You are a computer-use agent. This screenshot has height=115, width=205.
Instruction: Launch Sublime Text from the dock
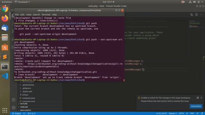coord(5,57)
